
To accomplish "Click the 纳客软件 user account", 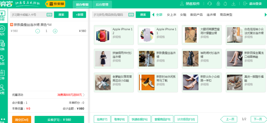I will (190, 4).
